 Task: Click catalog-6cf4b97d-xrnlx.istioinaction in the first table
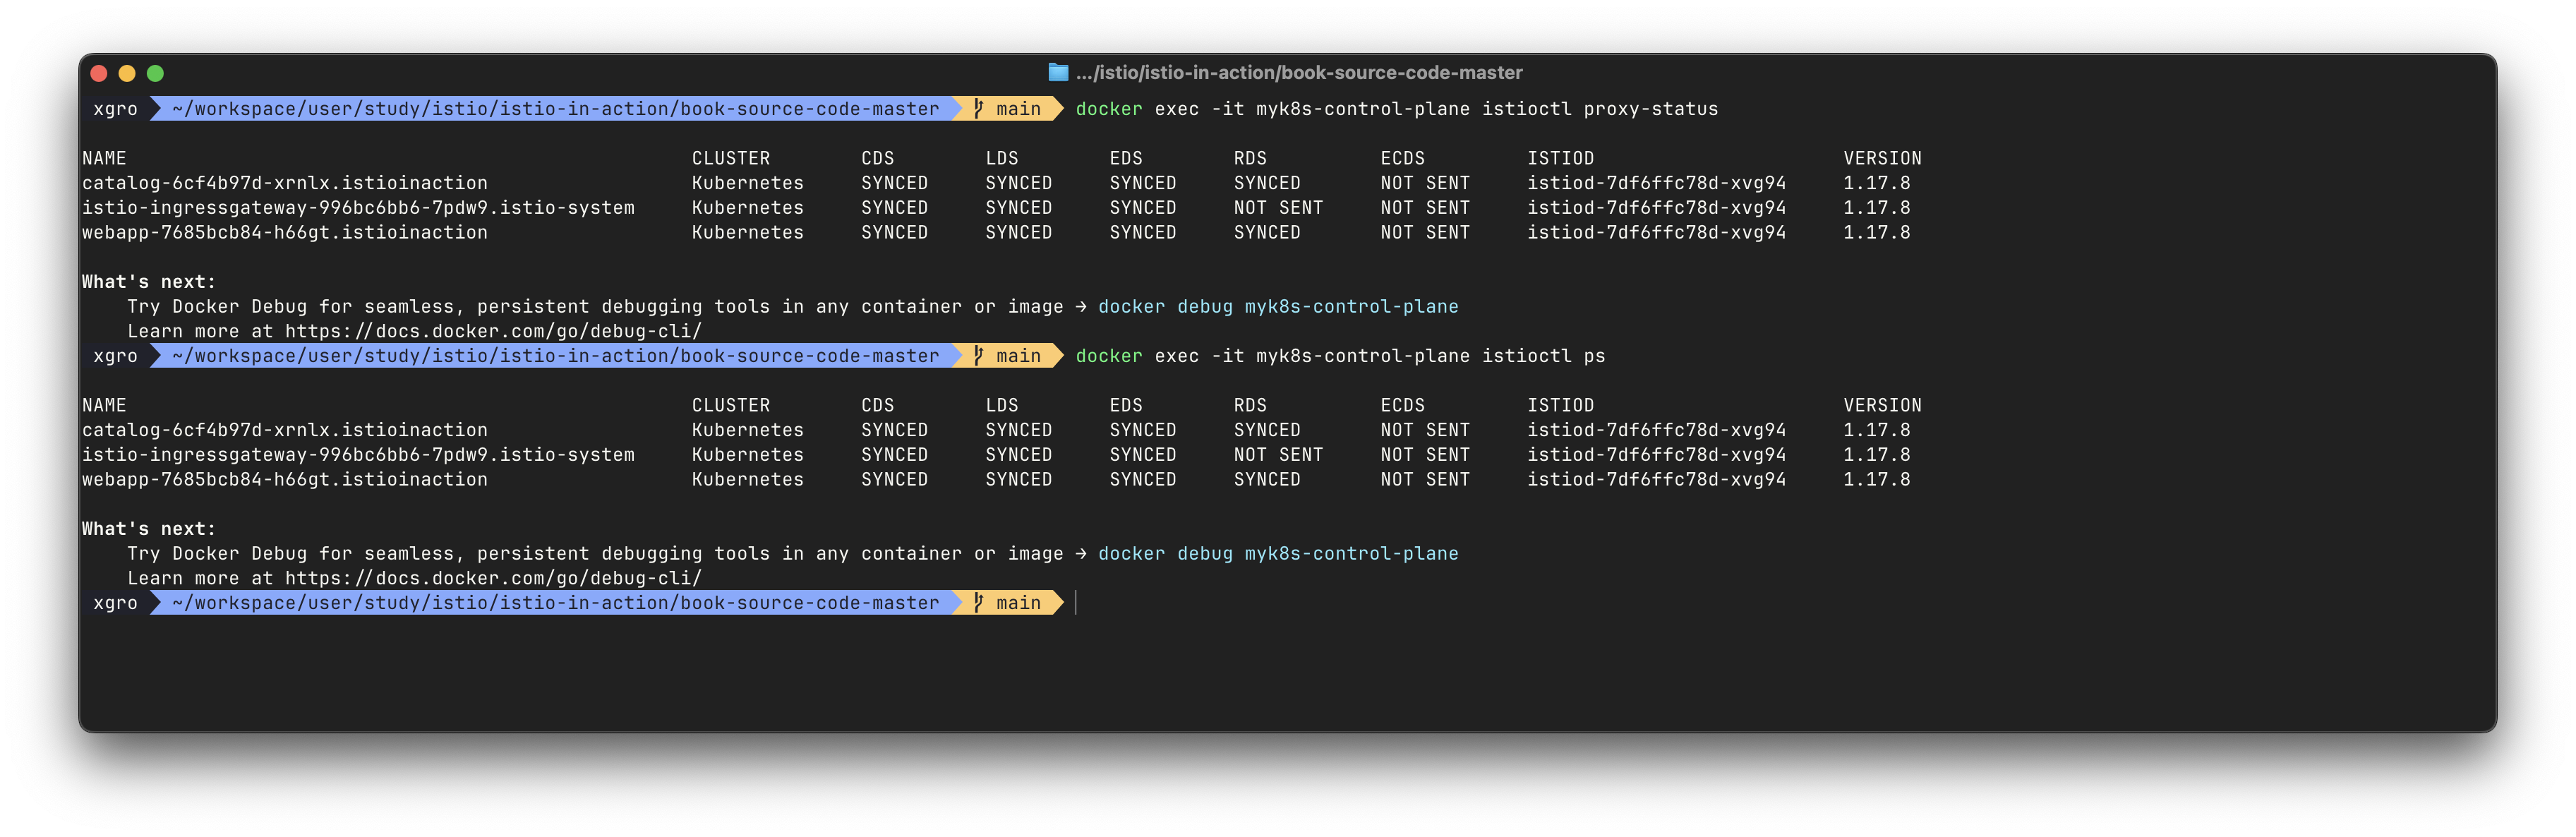[x=285, y=183]
